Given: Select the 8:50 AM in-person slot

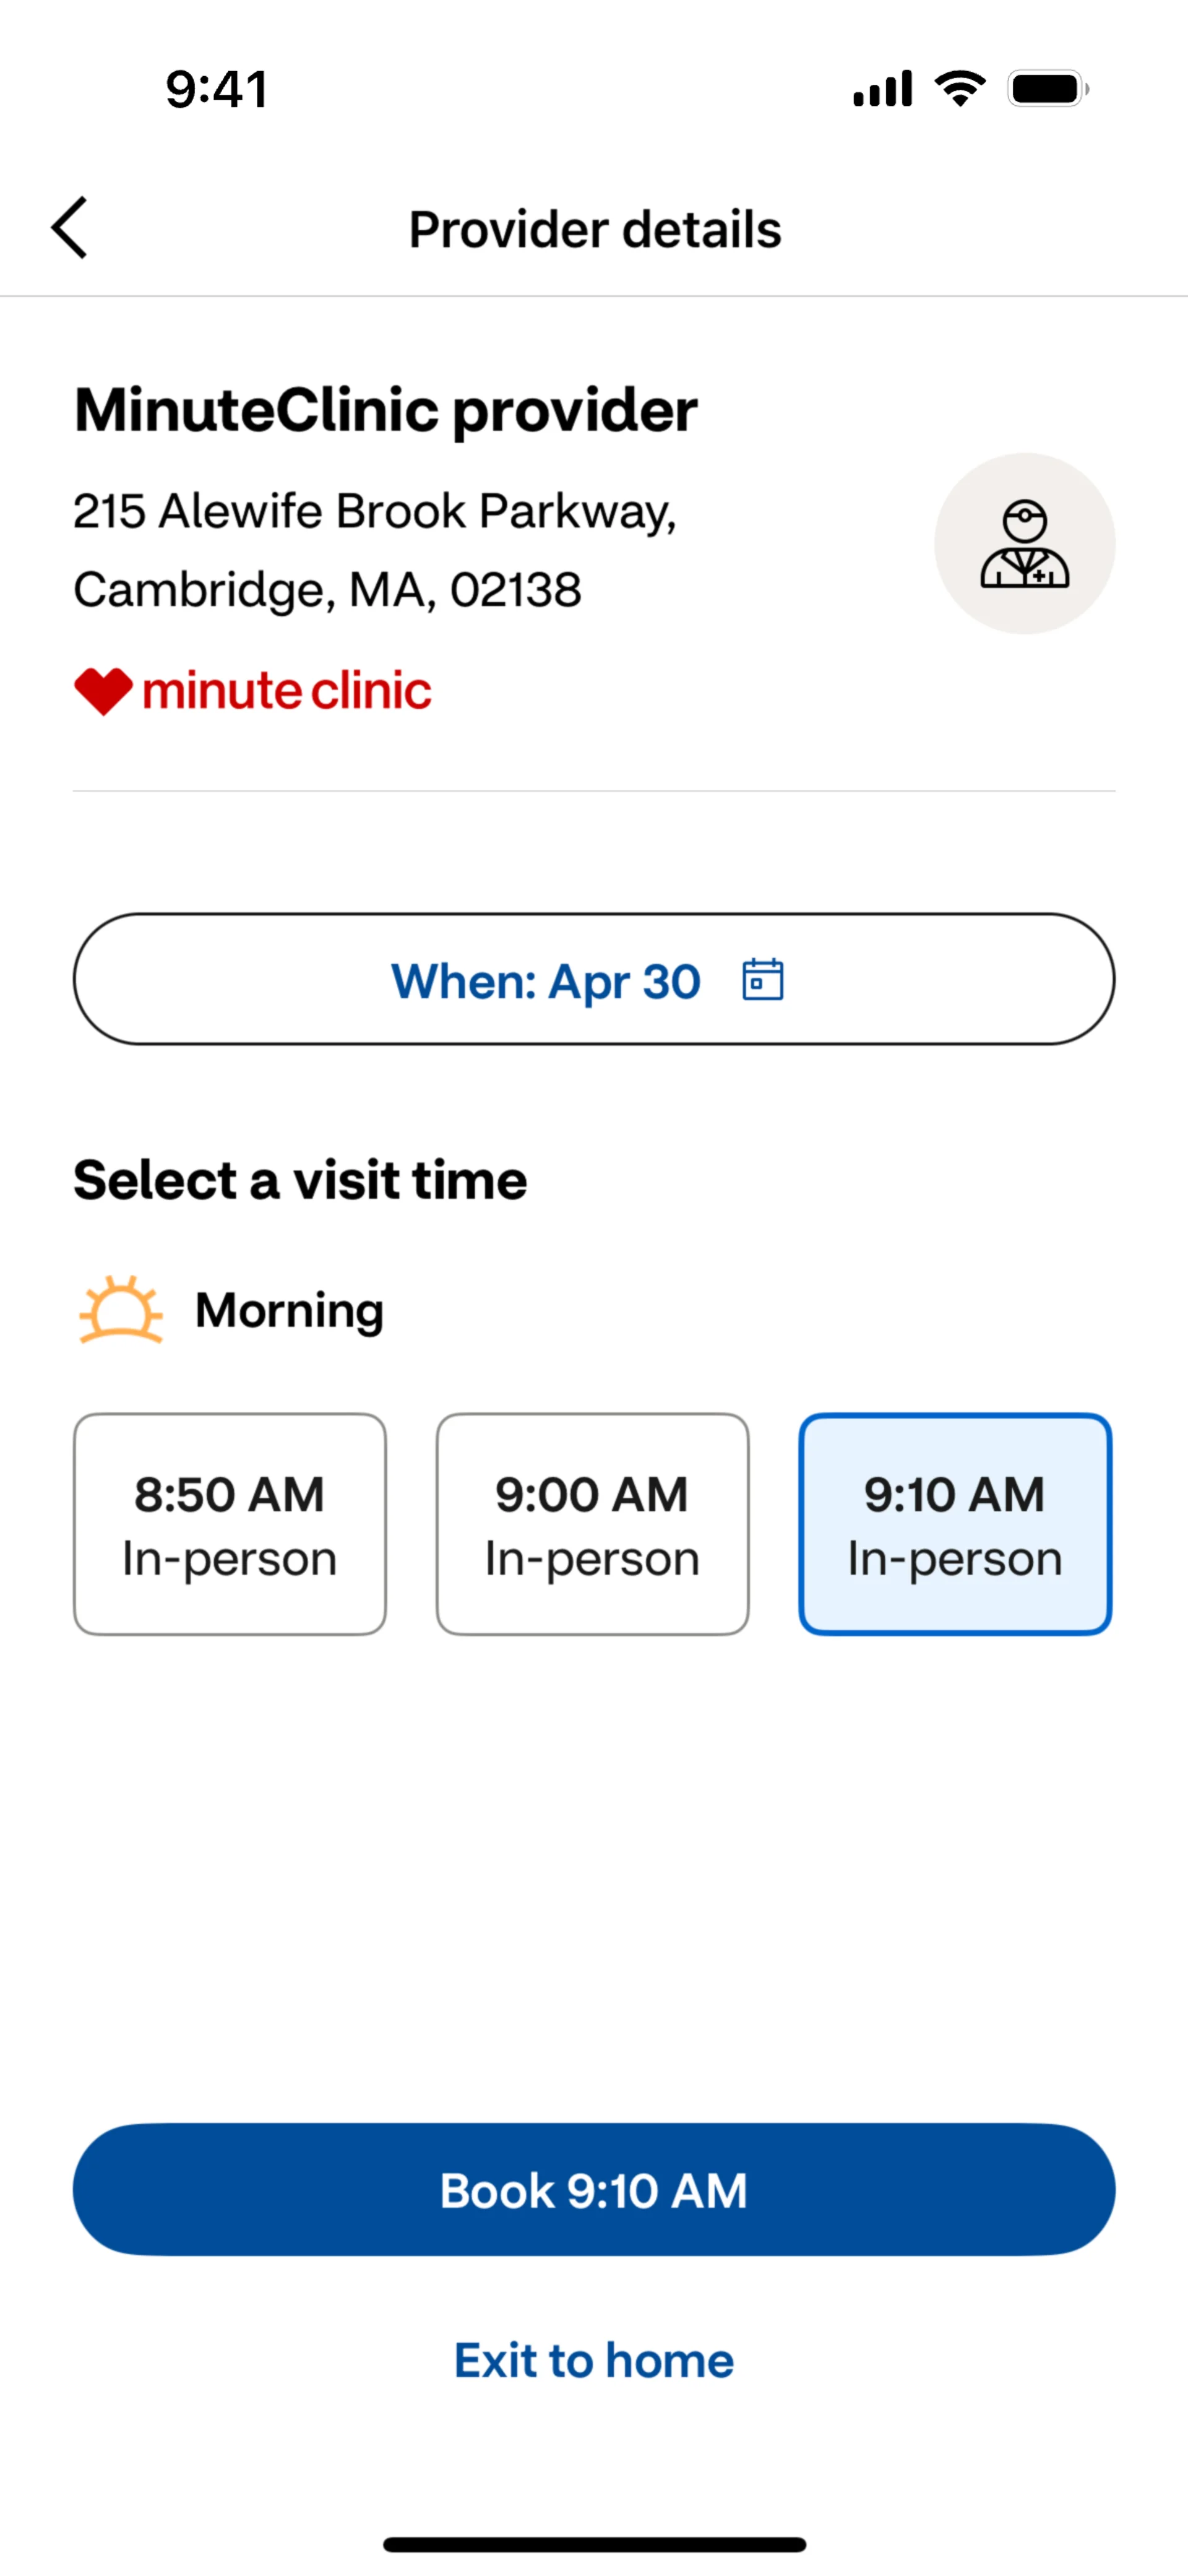Looking at the screenshot, I should click(230, 1524).
